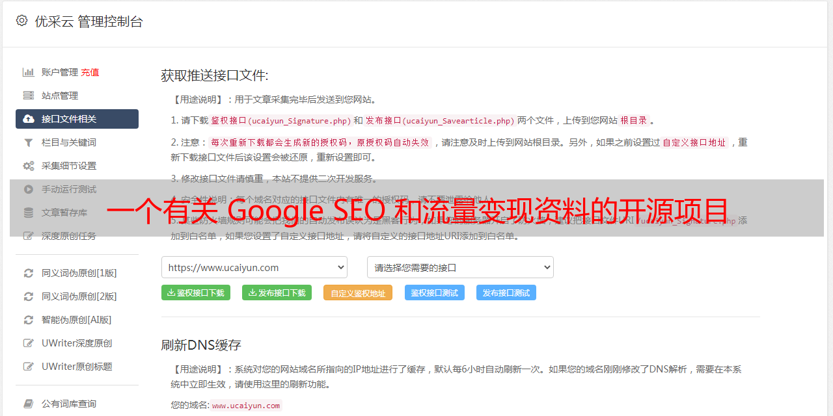
Task: Open the 请选择您需要的接口 dropdown
Action: coord(460,267)
